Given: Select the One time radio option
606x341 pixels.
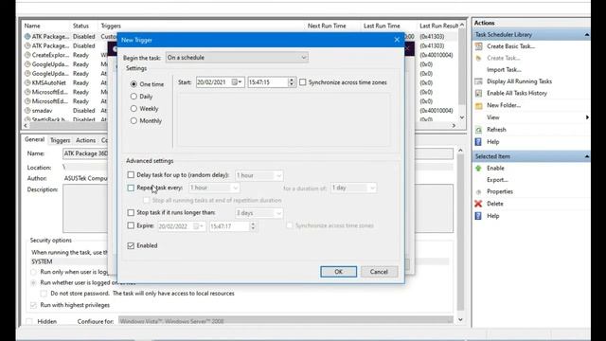Looking at the screenshot, I should pyautogui.click(x=134, y=84).
